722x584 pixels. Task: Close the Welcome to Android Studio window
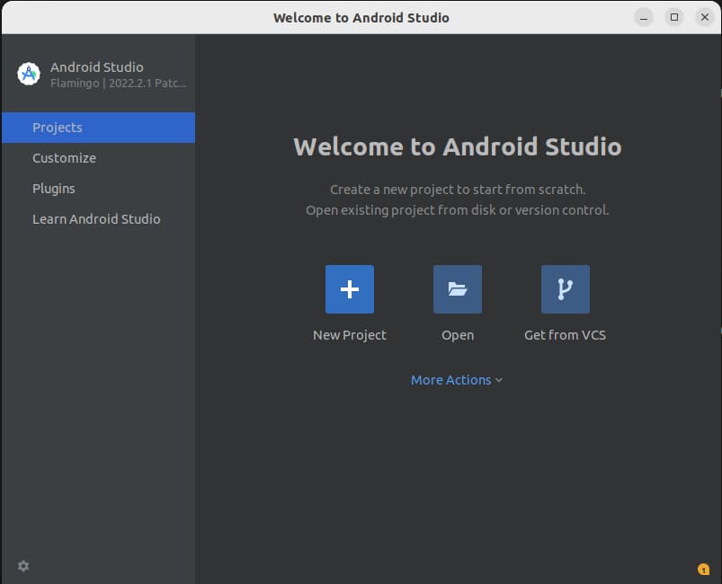[x=705, y=17]
